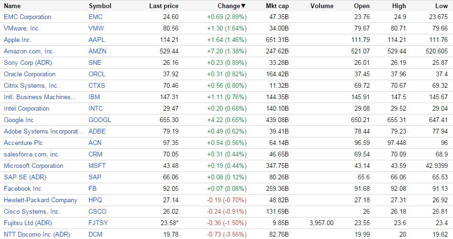Screen dimensions: 453x239
Task: Sort by the Name column header
Action: pyautogui.click(x=12, y=6)
